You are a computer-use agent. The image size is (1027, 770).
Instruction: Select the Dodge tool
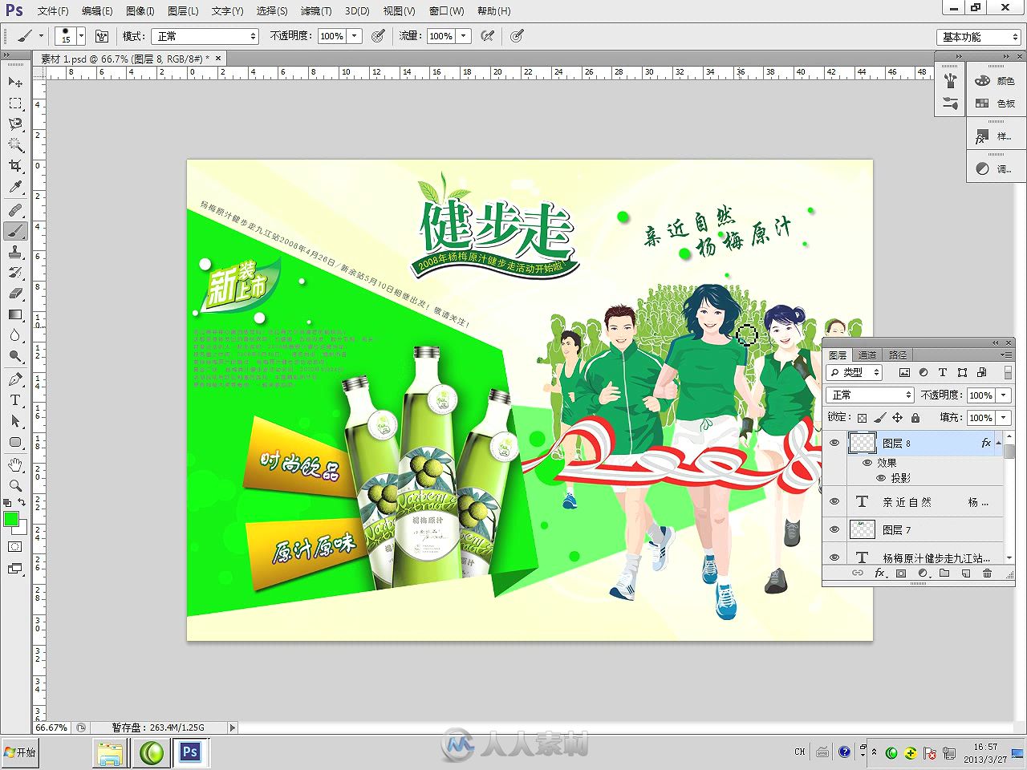tap(15, 356)
